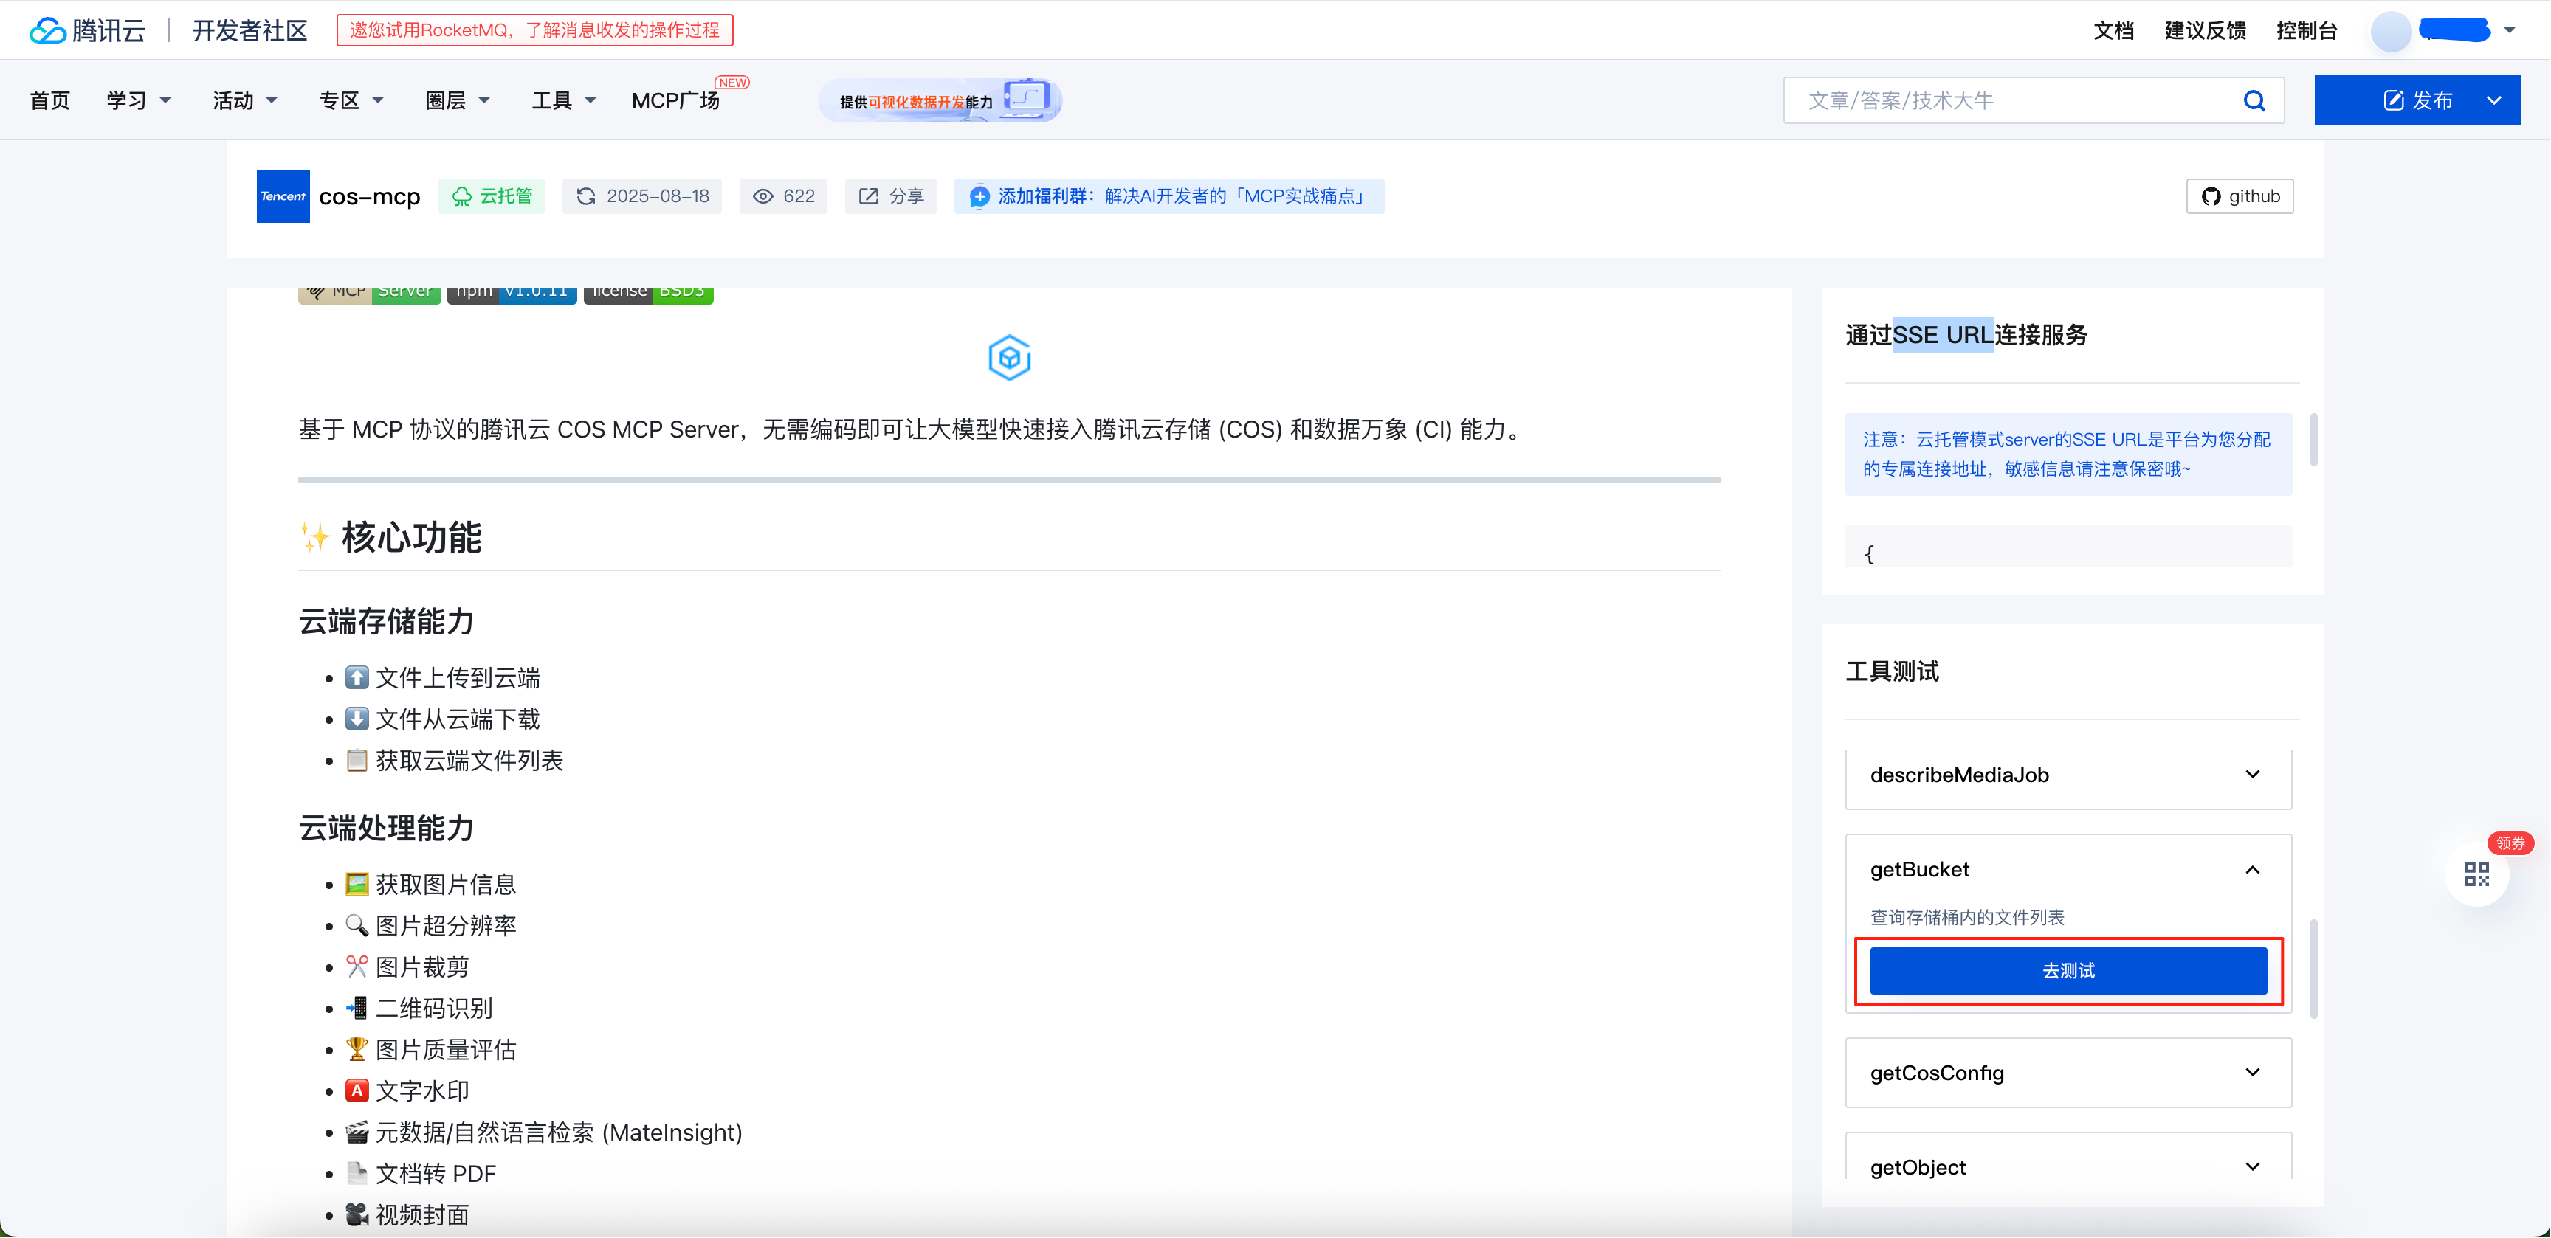Open the QR code panel at bottom right
This screenshot has height=1238, width=2551.
[2478, 874]
